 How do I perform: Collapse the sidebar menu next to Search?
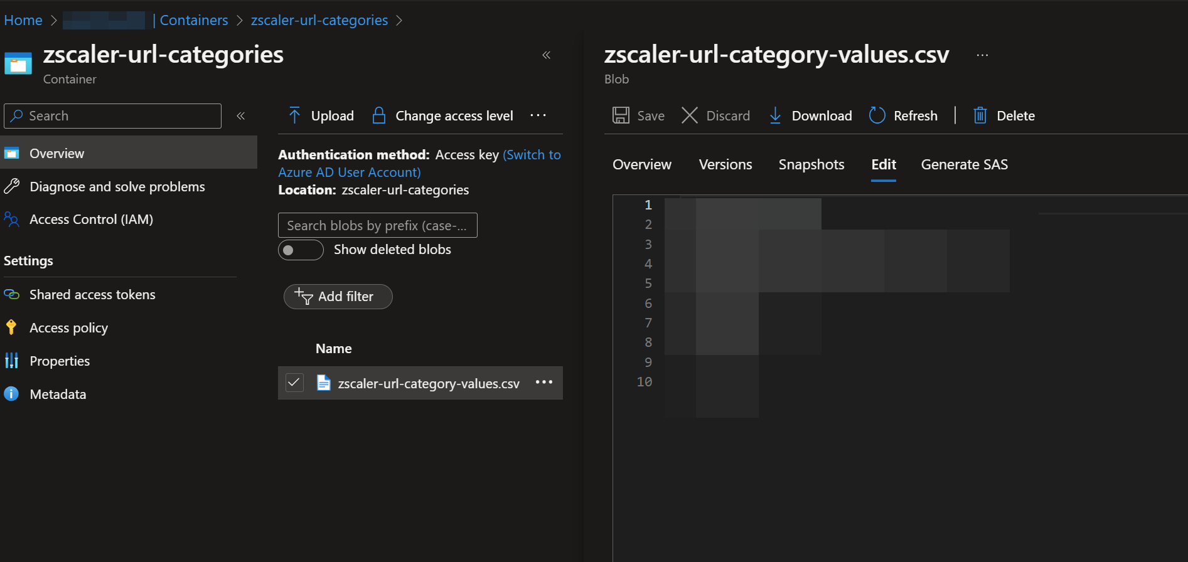240,116
